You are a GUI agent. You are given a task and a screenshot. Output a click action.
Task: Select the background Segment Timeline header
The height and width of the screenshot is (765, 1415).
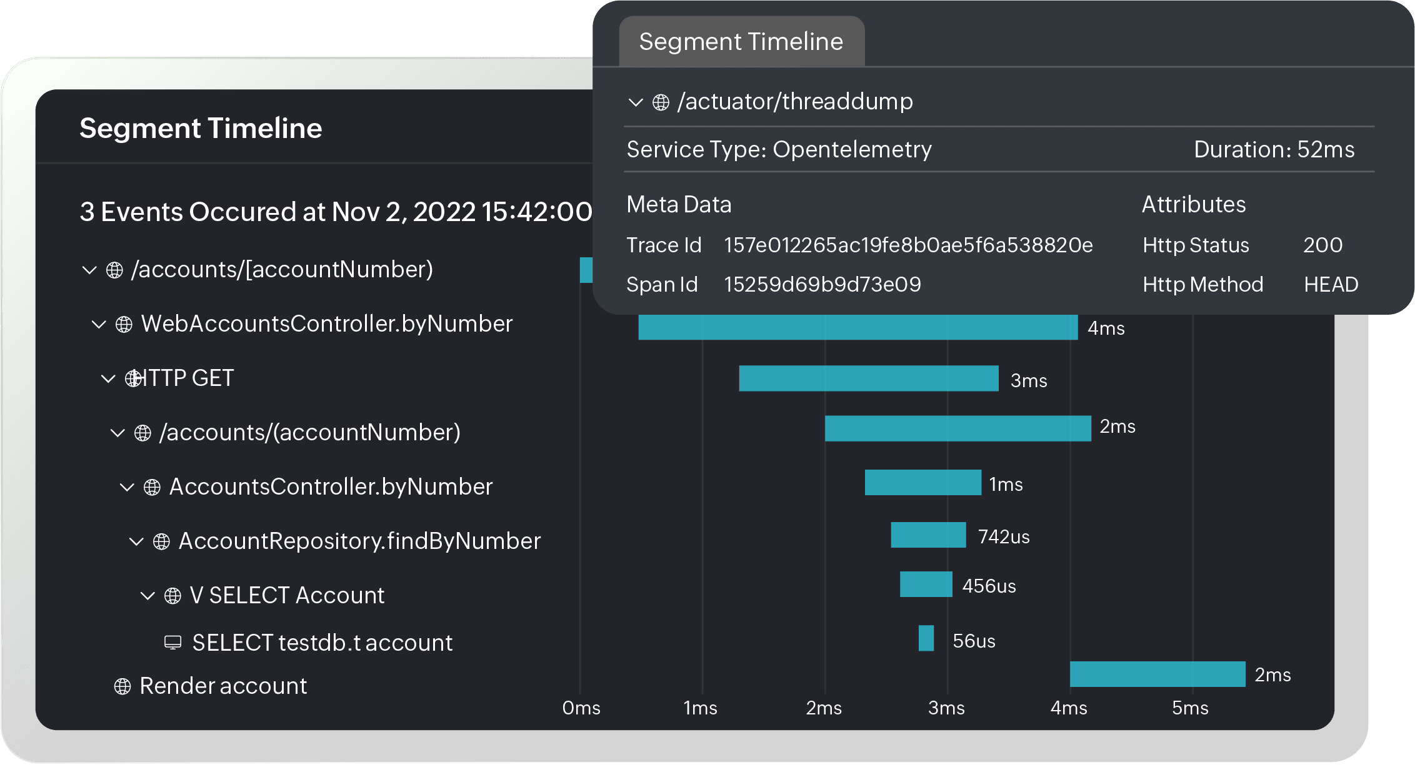point(201,128)
